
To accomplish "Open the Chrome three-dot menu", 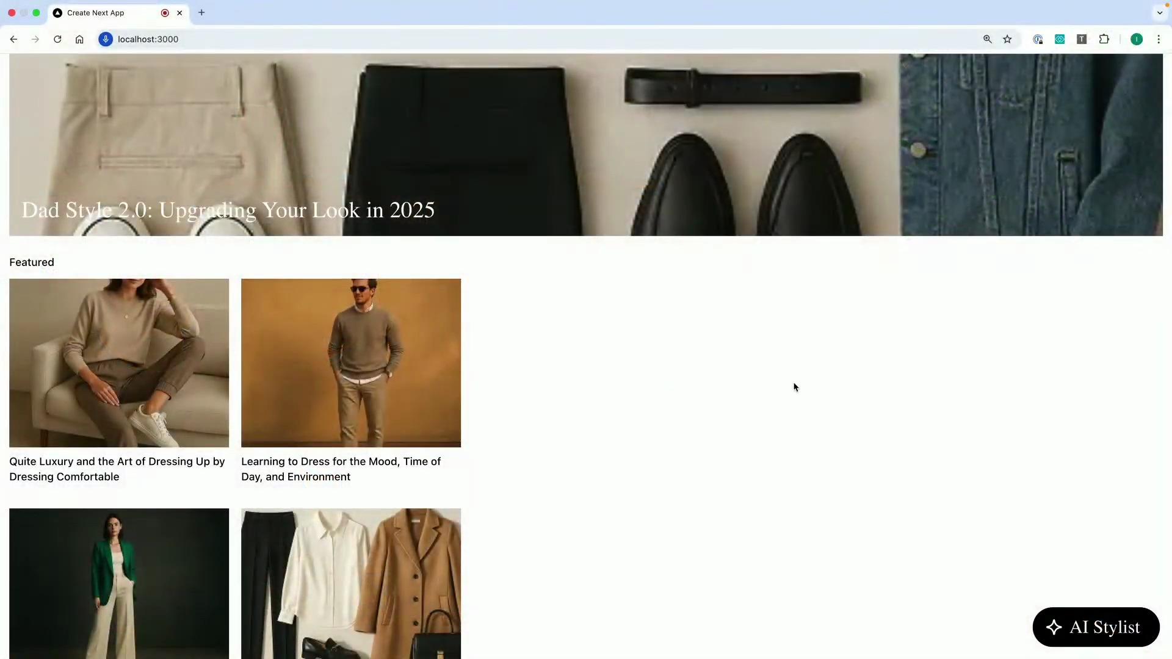I will (x=1159, y=39).
